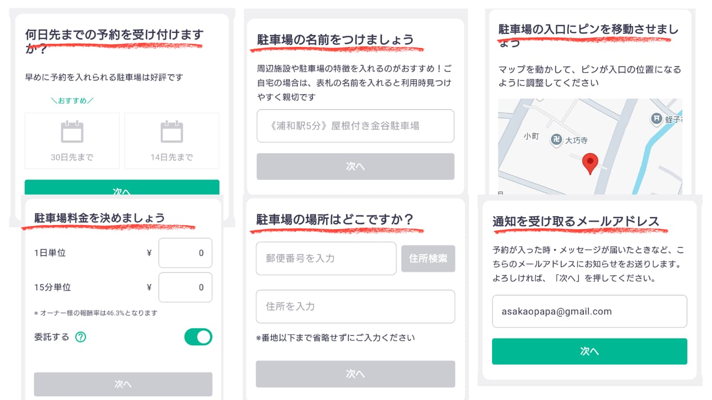Click the 住所検索 button

tap(428, 259)
